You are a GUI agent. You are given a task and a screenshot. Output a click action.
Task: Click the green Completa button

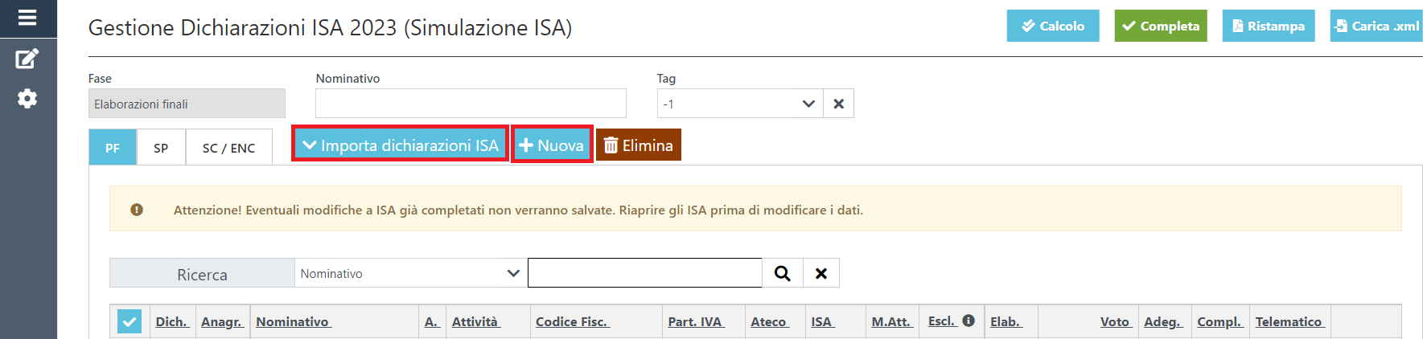point(1161,26)
